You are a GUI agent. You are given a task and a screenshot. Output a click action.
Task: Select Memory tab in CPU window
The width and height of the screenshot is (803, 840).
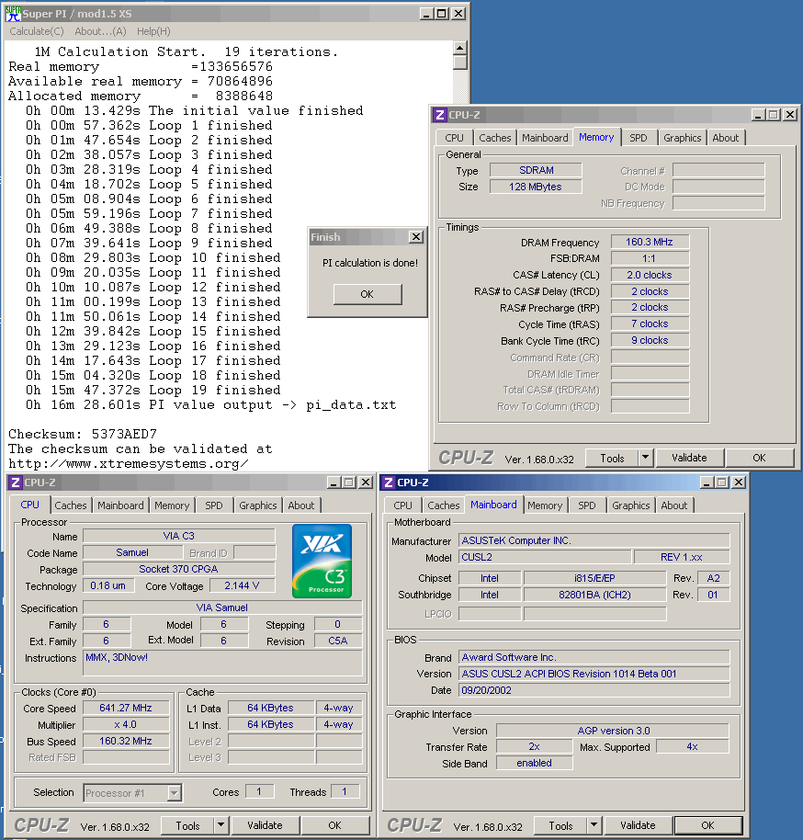[x=172, y=505]
